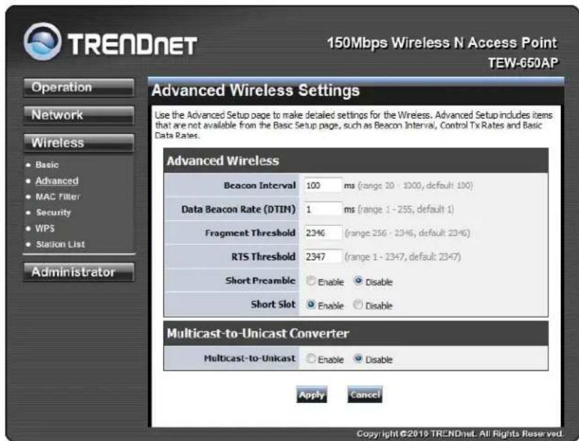Click the Short Slot label
The image size is (579, 441).
[x=274, y=304]
